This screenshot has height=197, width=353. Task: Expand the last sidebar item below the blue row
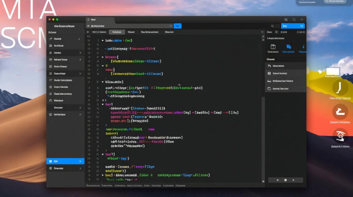[x=80, y=168]
